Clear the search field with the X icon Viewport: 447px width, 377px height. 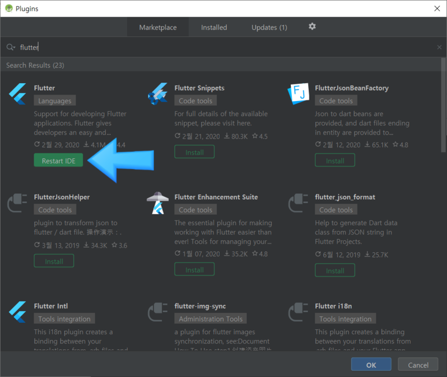439,47
